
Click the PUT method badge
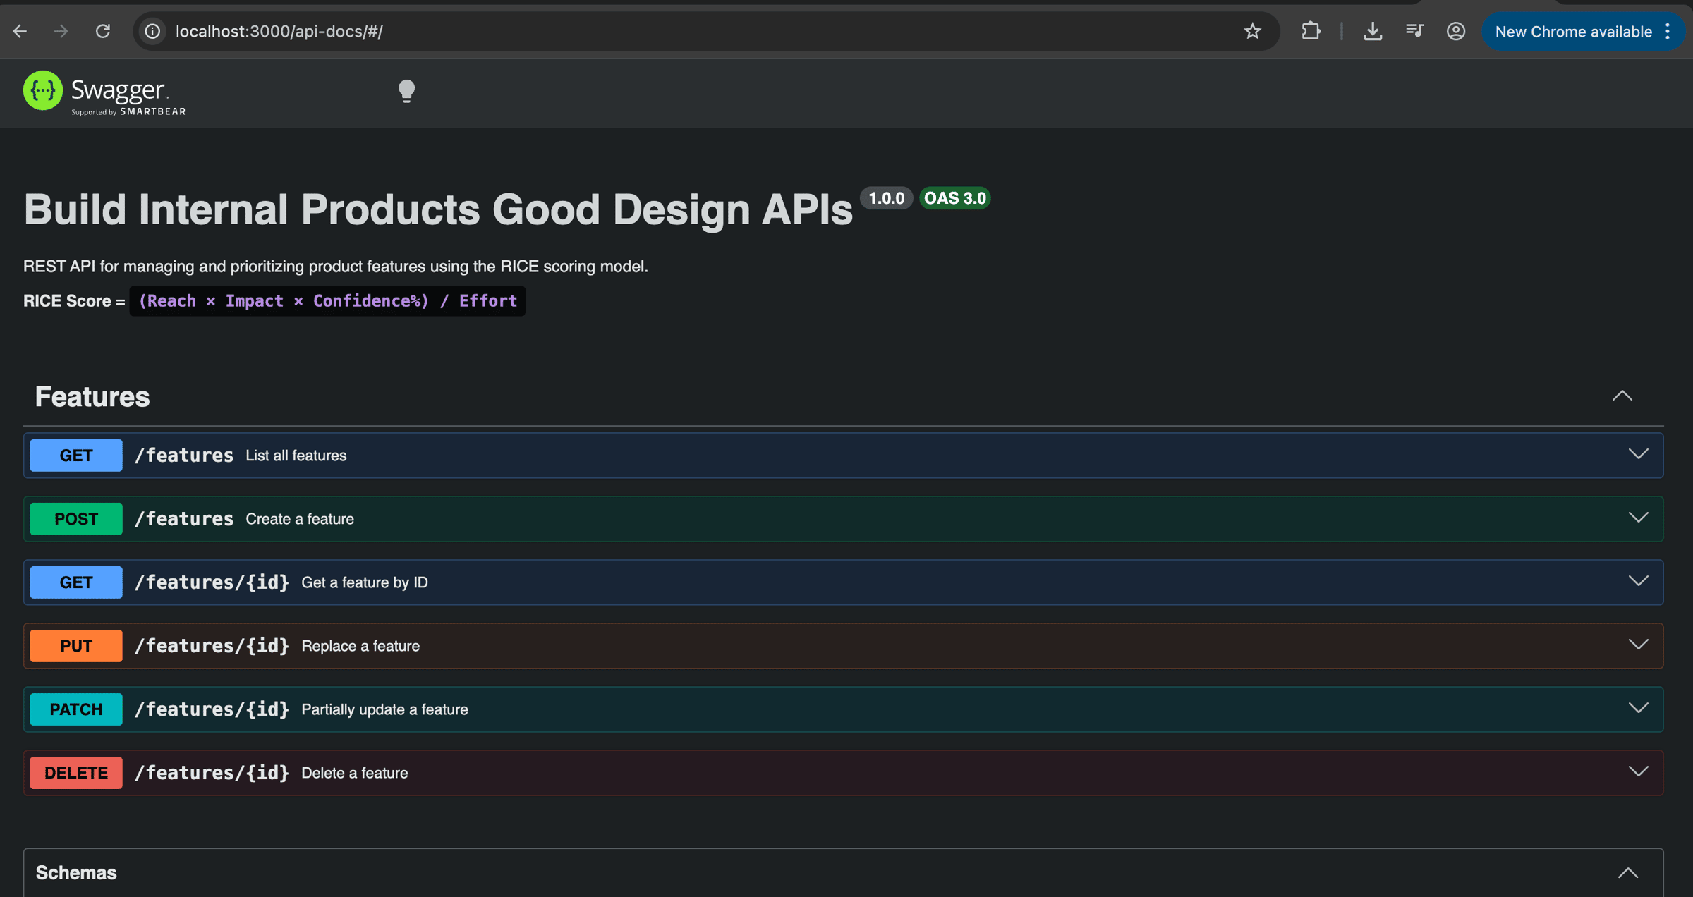(x=76, y=646)
